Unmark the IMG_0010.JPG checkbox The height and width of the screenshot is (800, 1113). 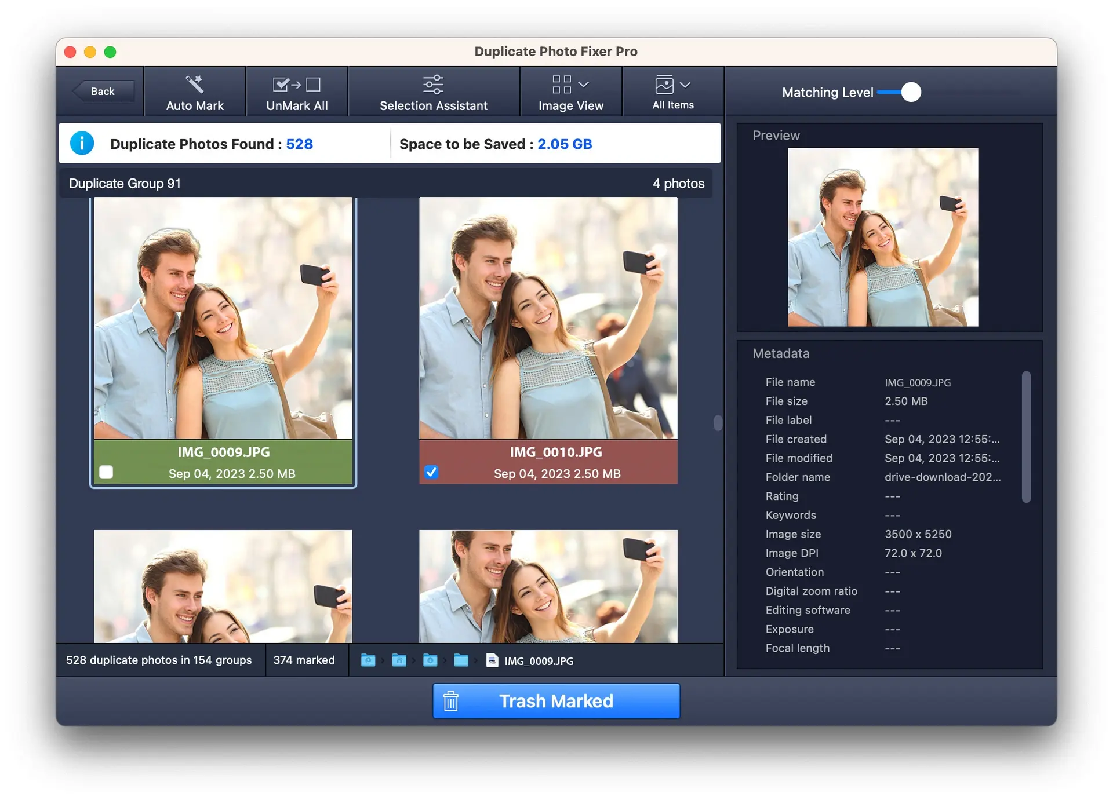431,472
